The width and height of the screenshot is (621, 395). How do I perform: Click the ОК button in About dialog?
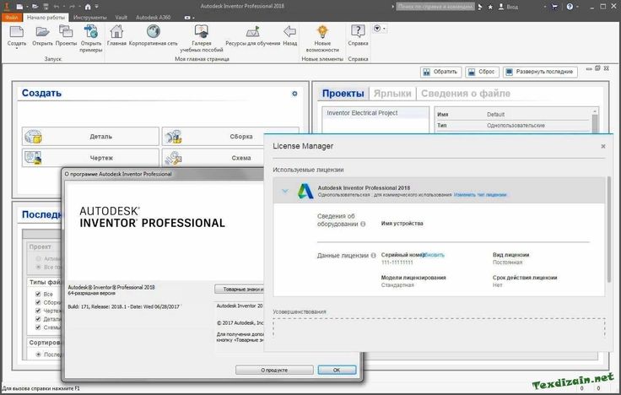(337, 370)
